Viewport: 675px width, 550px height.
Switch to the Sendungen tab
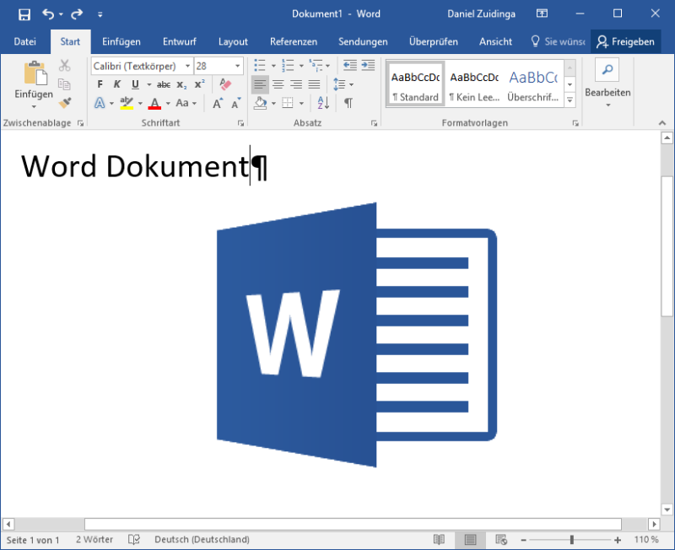tap(363, 41)
